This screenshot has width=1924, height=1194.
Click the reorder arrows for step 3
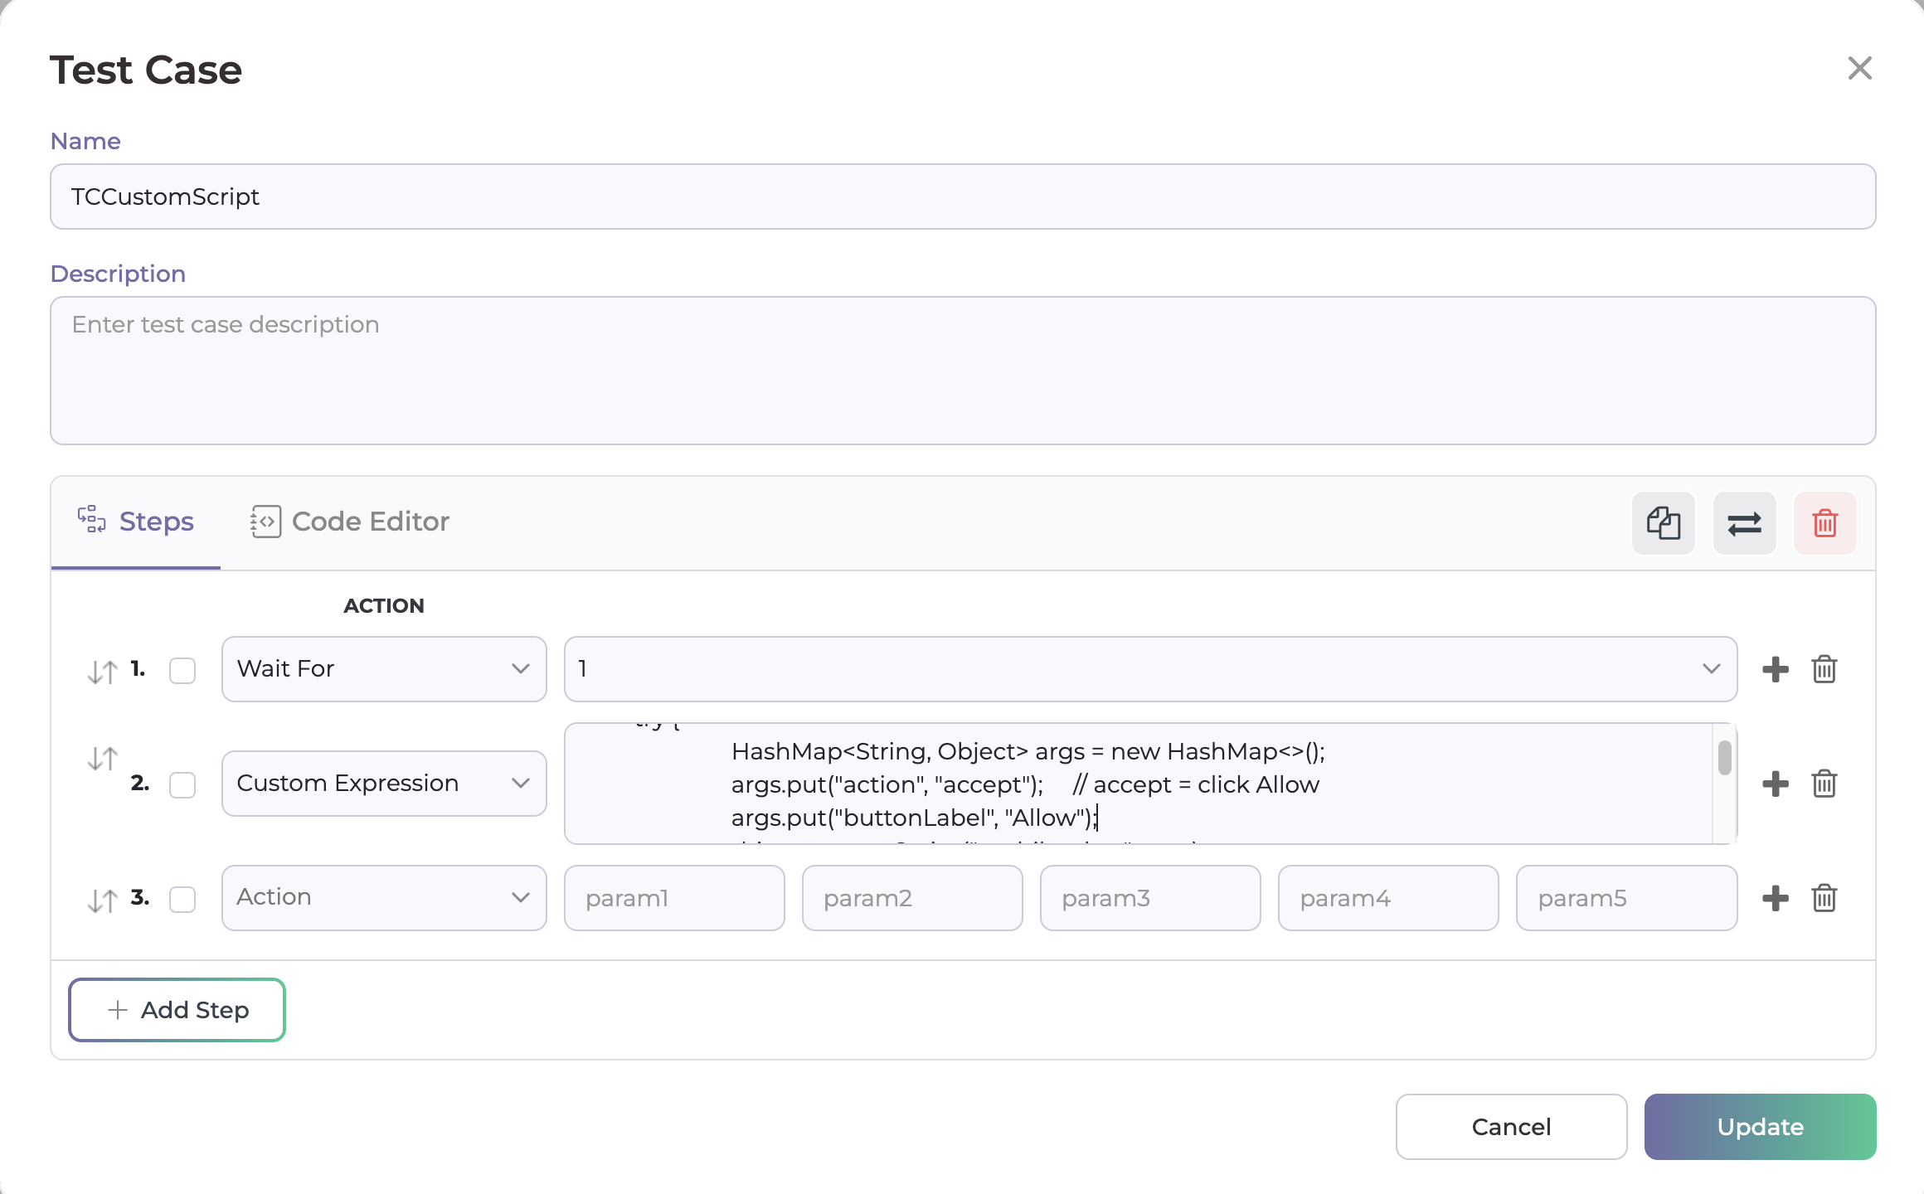click(103, 900)
